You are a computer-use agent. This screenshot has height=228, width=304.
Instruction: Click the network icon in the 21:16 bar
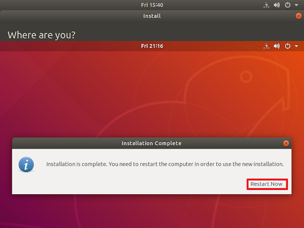point(266,46)
